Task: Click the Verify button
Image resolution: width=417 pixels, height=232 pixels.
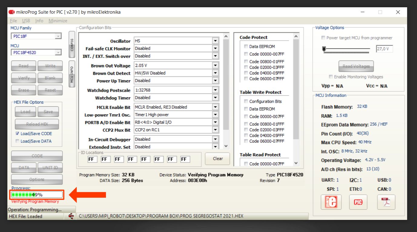Action: point(24,78)
